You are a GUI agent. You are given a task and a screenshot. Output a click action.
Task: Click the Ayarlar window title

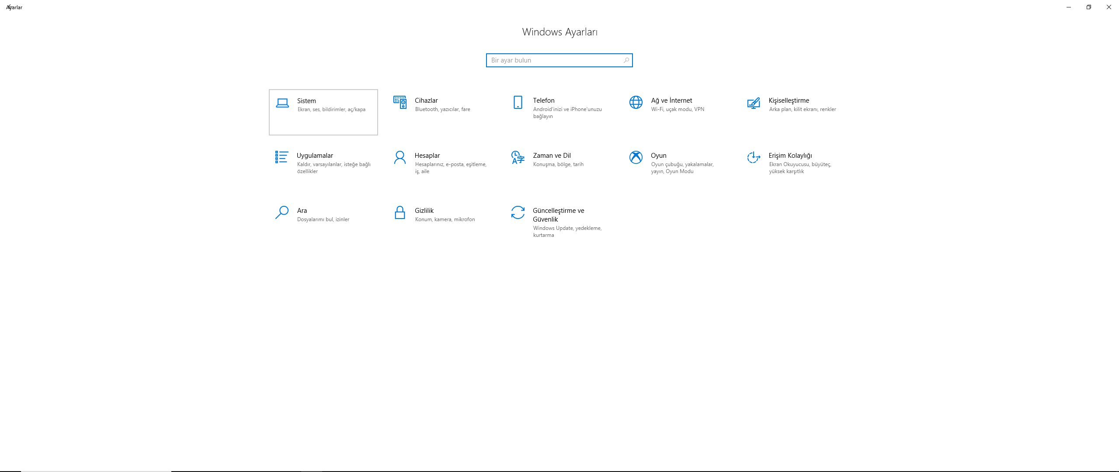pos(14,7)
